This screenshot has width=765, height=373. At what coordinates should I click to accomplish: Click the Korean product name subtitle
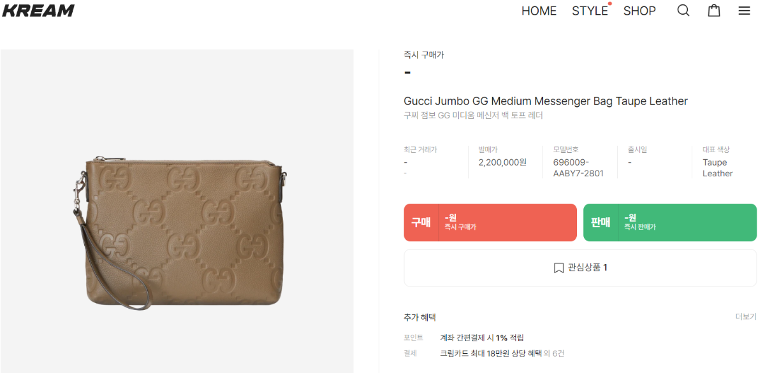[x=473, y=116]
